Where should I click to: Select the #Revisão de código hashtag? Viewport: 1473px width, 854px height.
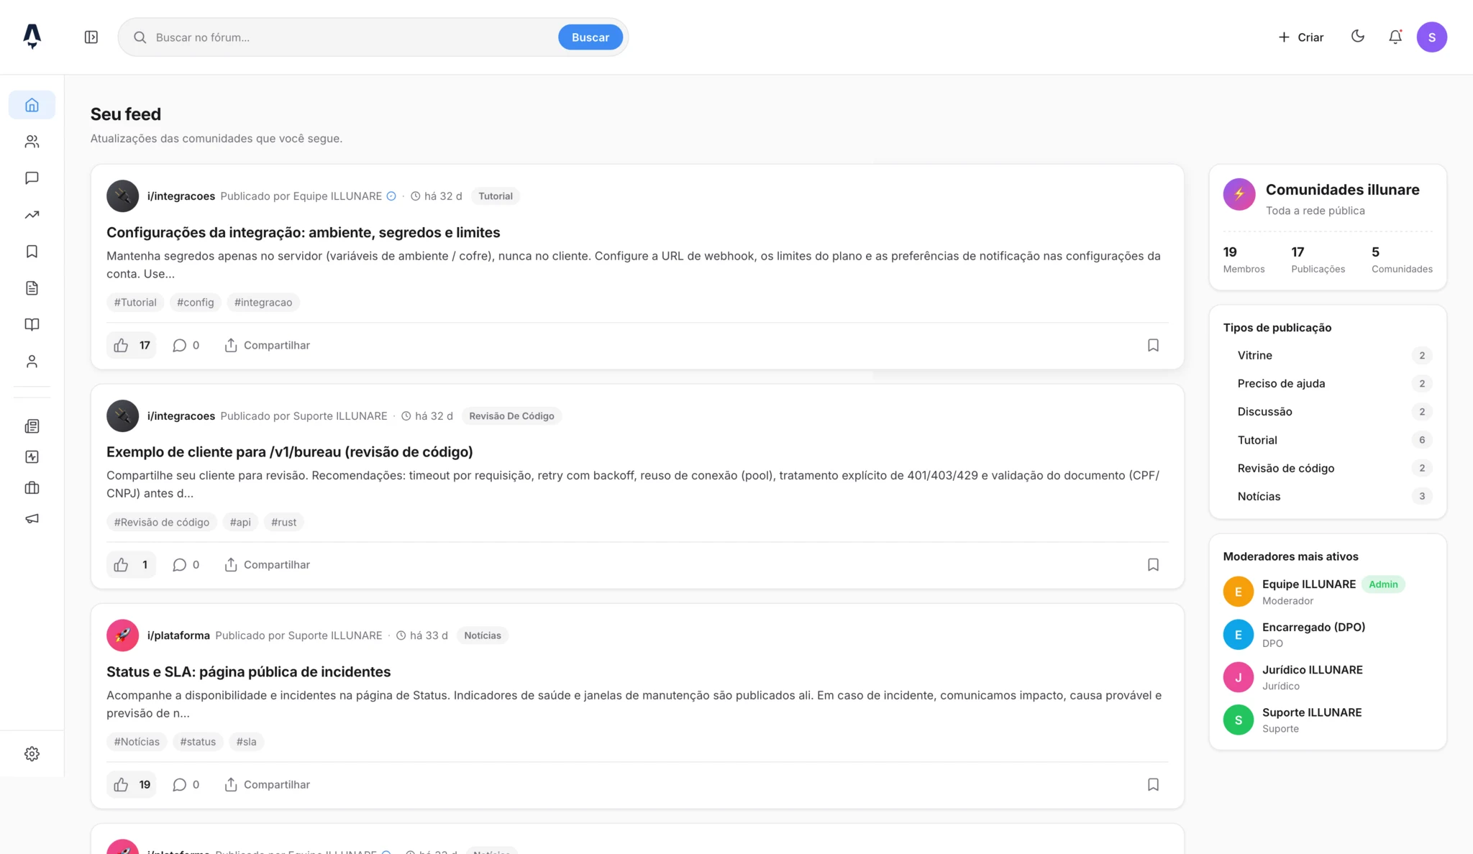point(162,523)
